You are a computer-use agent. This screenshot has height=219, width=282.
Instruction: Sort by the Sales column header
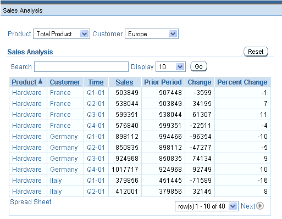(x=124, y=82)
